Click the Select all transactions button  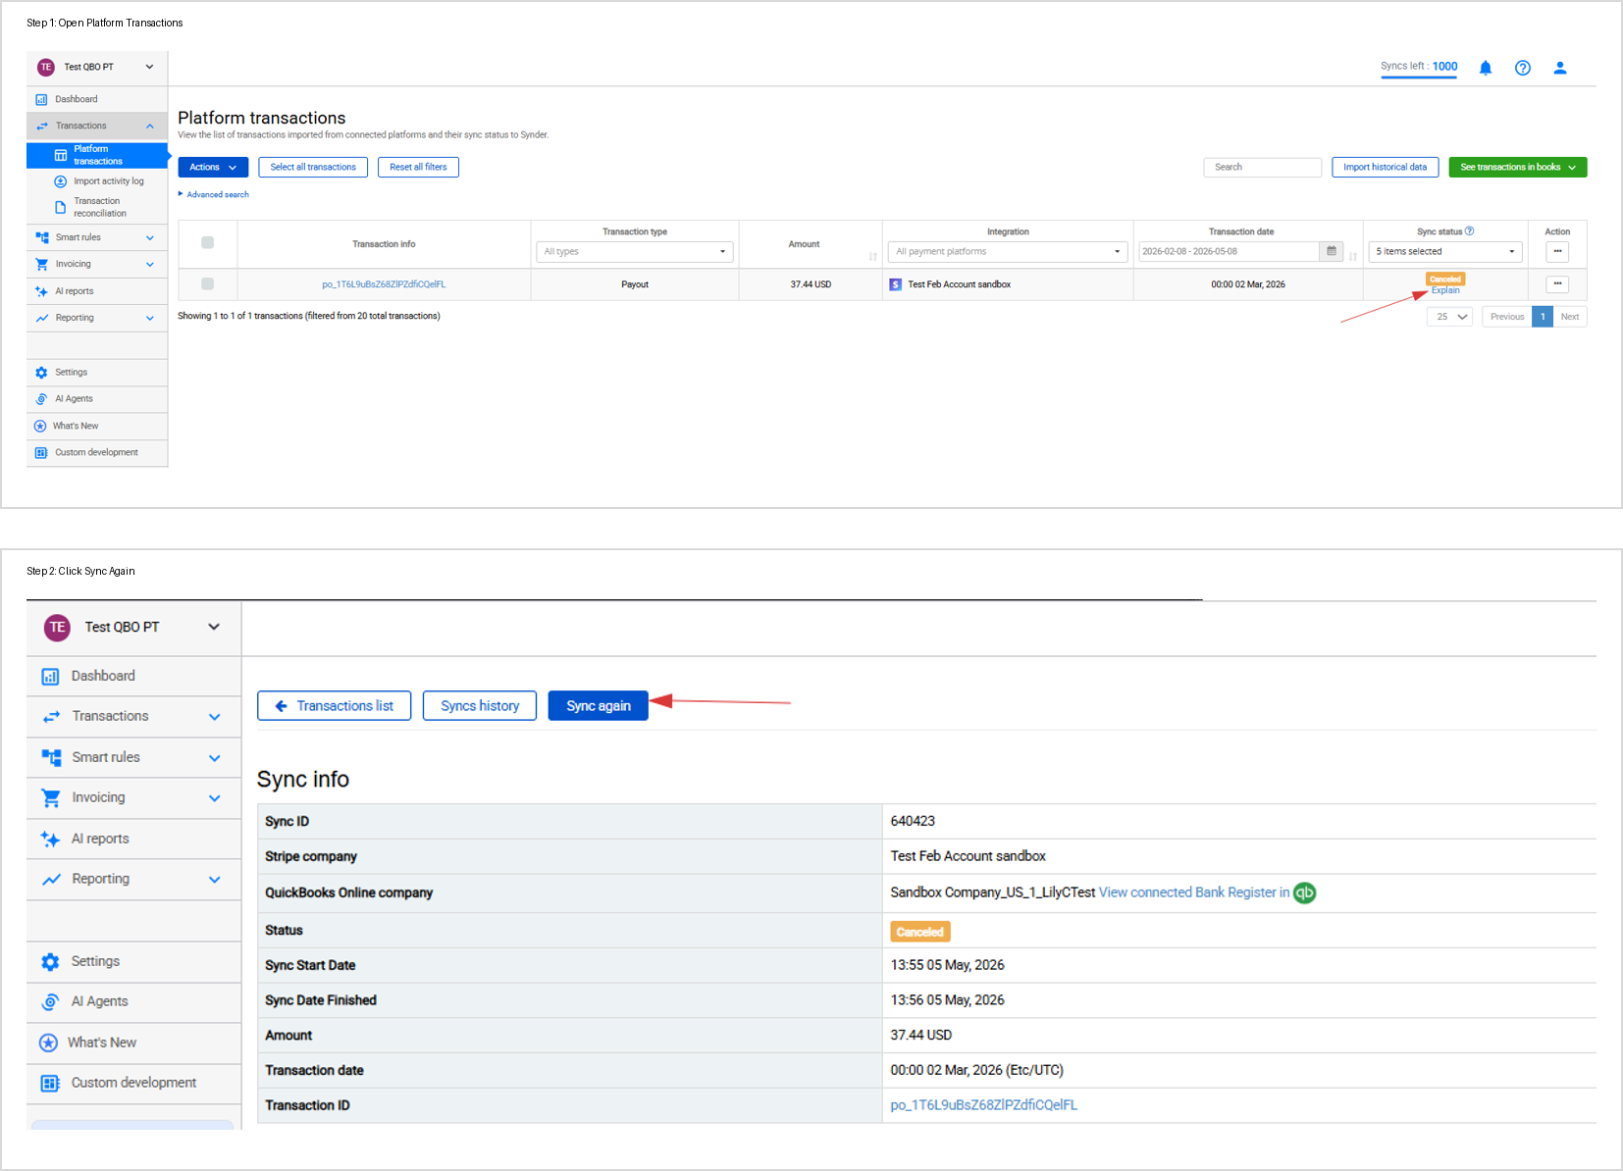pyautogui.click(x=313, y=168)
